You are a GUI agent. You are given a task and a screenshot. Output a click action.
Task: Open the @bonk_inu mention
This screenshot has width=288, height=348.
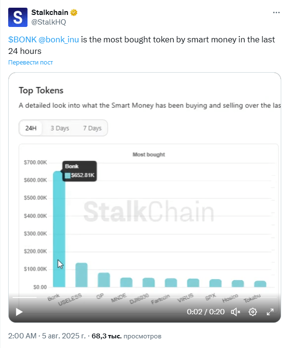[59, 39]
